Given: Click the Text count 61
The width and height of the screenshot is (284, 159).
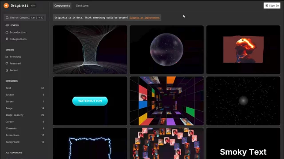Looking at the screenshot, I should (x=43, y=88).
